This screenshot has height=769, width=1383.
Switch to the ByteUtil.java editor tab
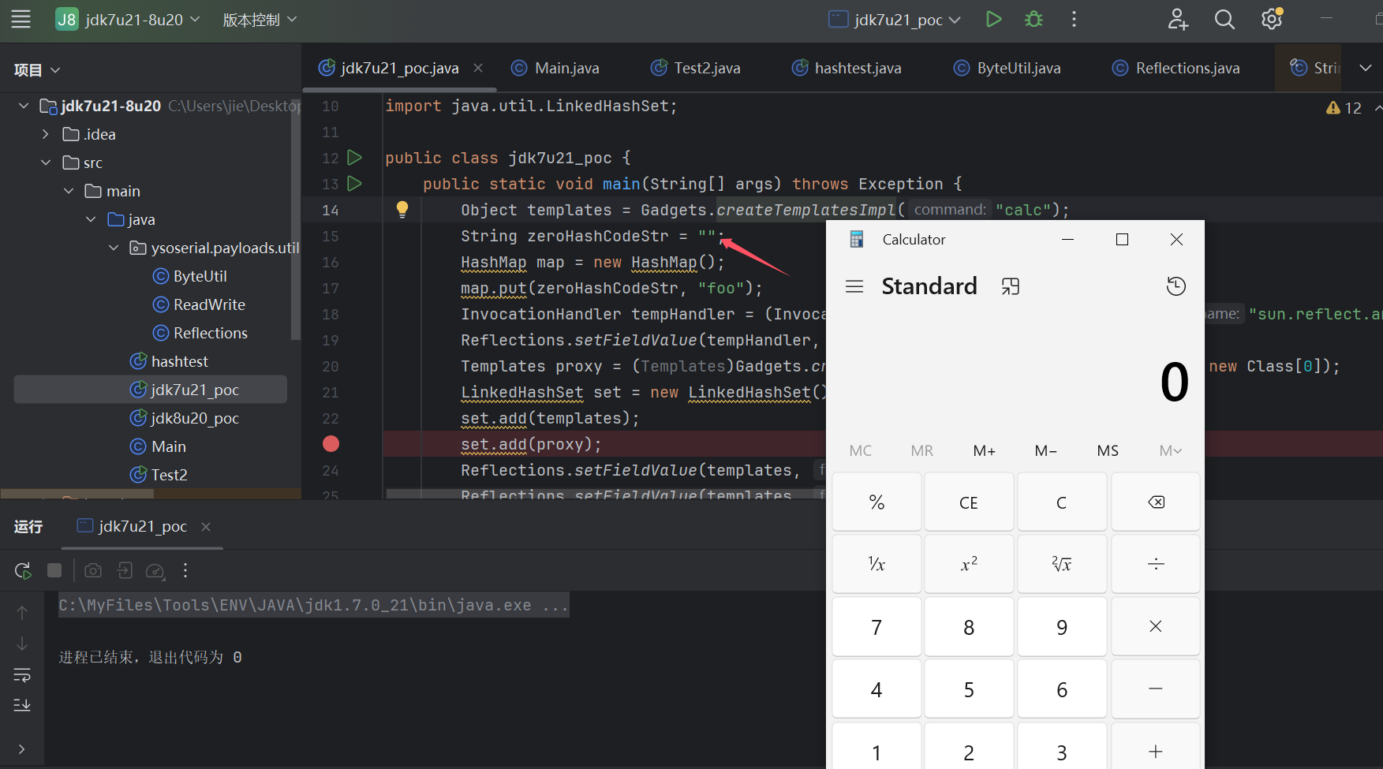(x=1007, y=68)
